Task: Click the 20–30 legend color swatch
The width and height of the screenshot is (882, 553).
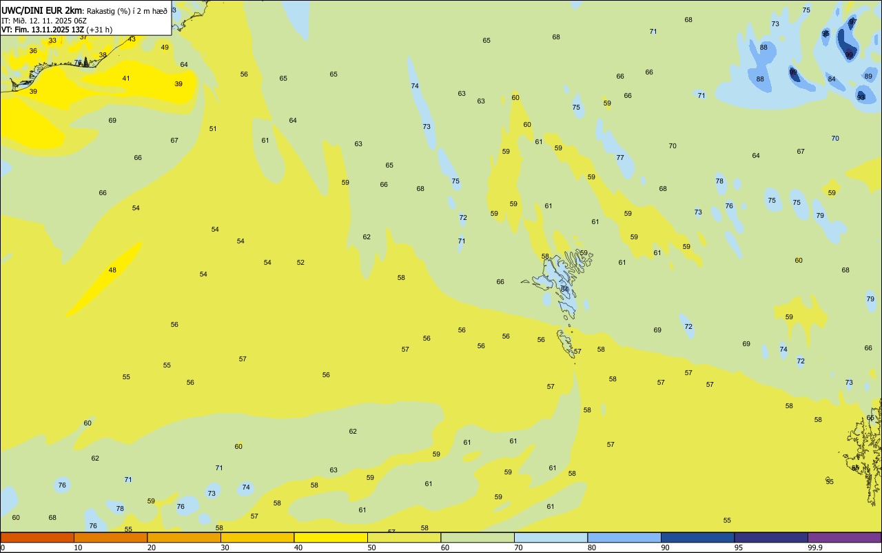Action: tap(184, 537)
